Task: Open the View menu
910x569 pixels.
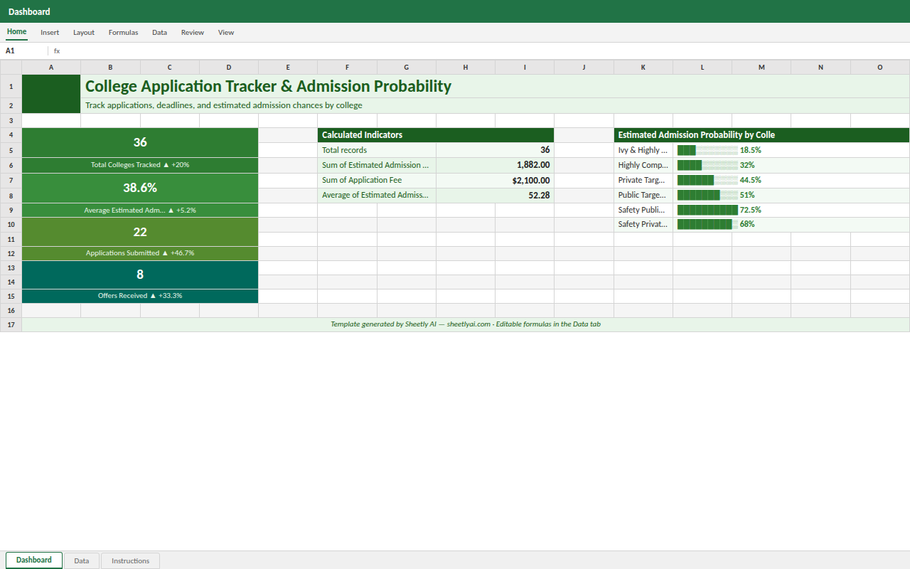Action: coord(226,33)
